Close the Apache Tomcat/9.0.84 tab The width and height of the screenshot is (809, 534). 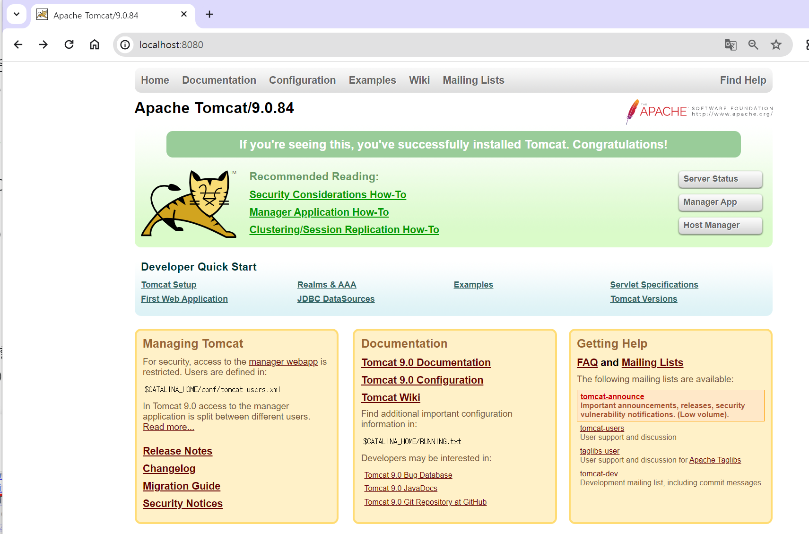click(x=184, y=14)
